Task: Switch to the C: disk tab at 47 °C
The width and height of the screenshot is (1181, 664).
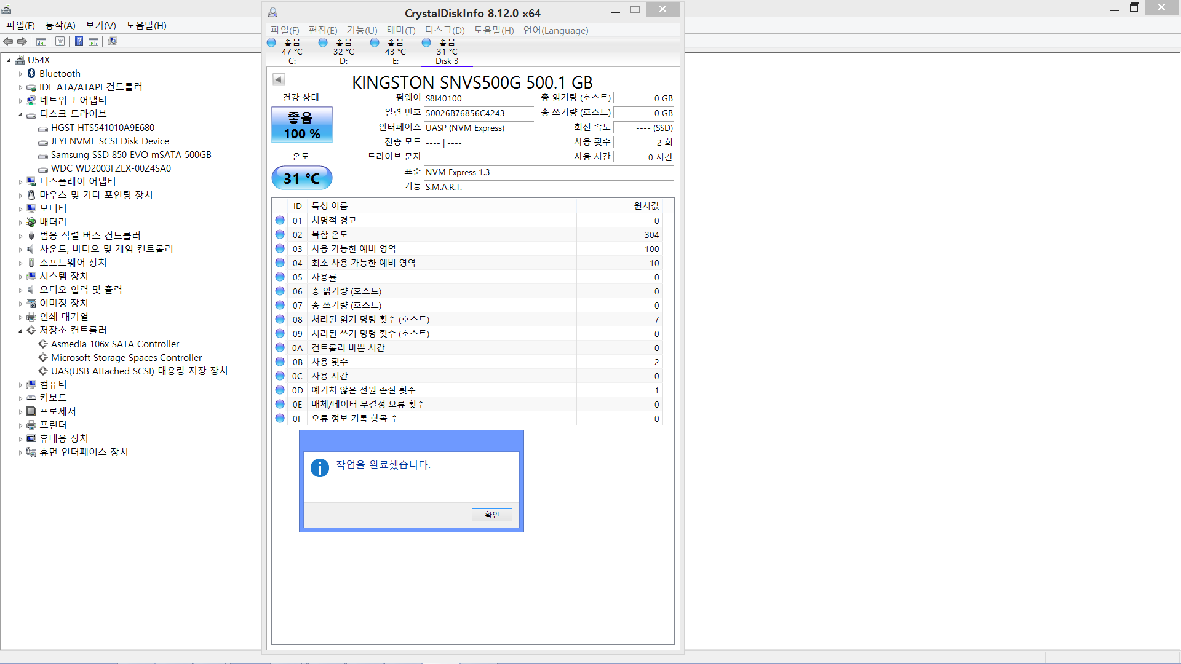Action: point(292,51)
